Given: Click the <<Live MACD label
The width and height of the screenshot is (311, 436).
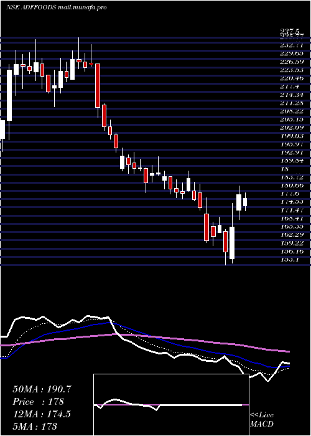Looking at the screenshot, I should coord(262,419).
